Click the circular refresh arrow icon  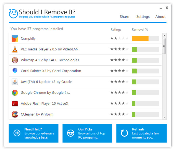124,133
